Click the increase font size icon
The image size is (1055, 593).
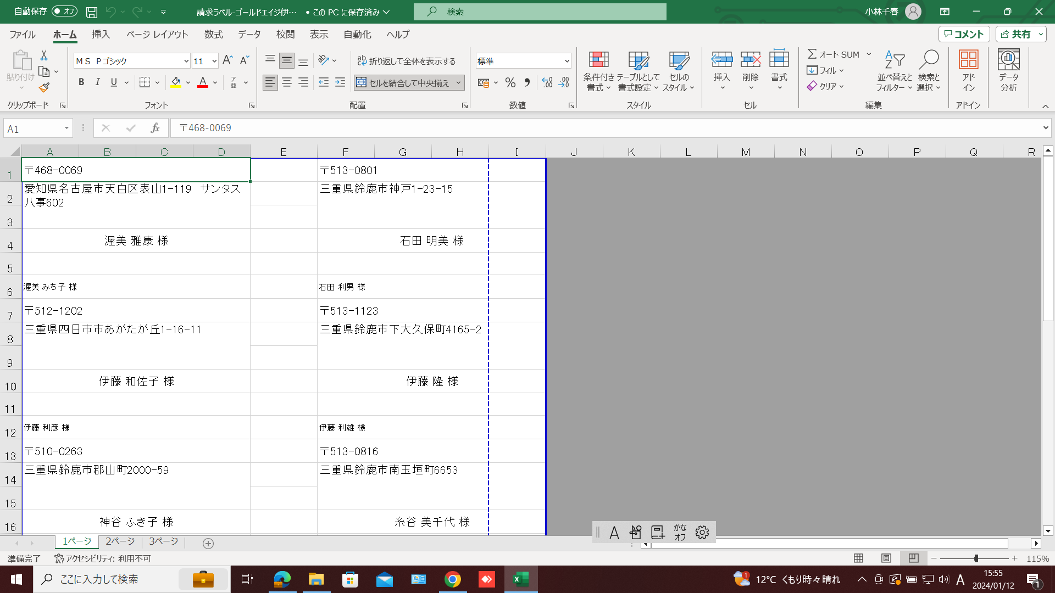point(227,60)
